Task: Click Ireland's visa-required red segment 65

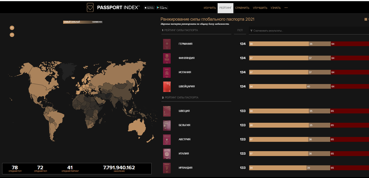Action: 350,168
